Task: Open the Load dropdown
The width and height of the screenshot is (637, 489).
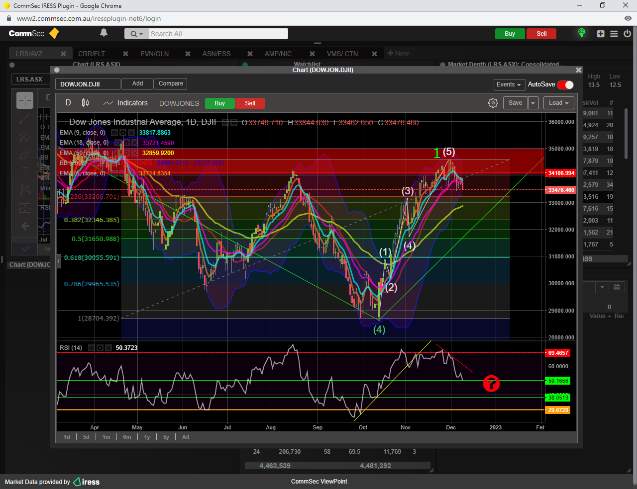Action: [558, 103]
